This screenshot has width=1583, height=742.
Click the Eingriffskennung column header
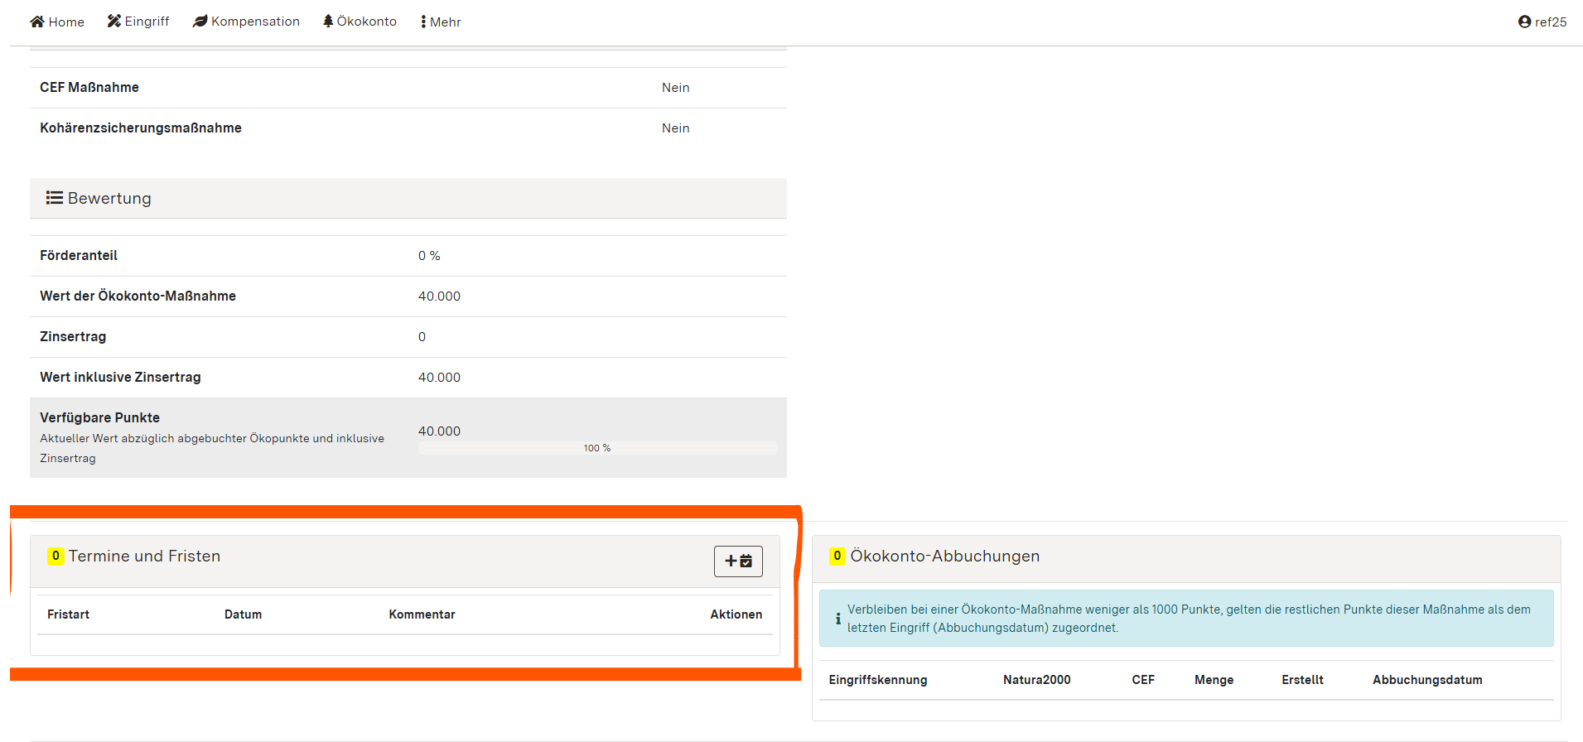pos(877,680)
